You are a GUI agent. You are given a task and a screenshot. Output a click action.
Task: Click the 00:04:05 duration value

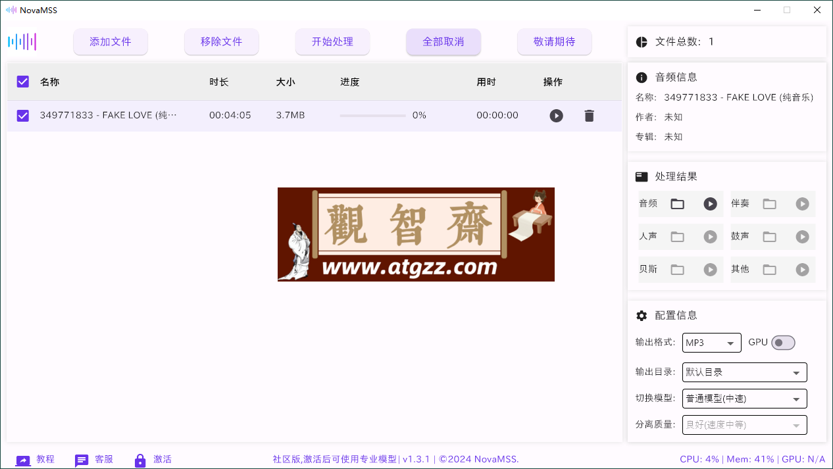[x=230, y=116]
